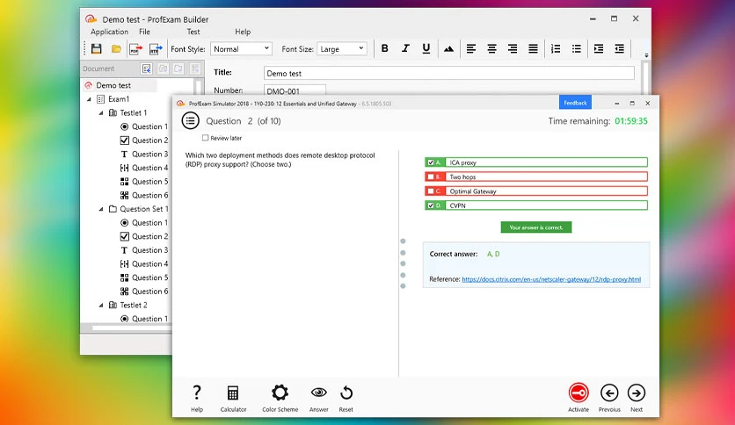This screenshot has width=735, height=425.
Task: Select Demo test root in document tree
Action: (x=113, y=85)
